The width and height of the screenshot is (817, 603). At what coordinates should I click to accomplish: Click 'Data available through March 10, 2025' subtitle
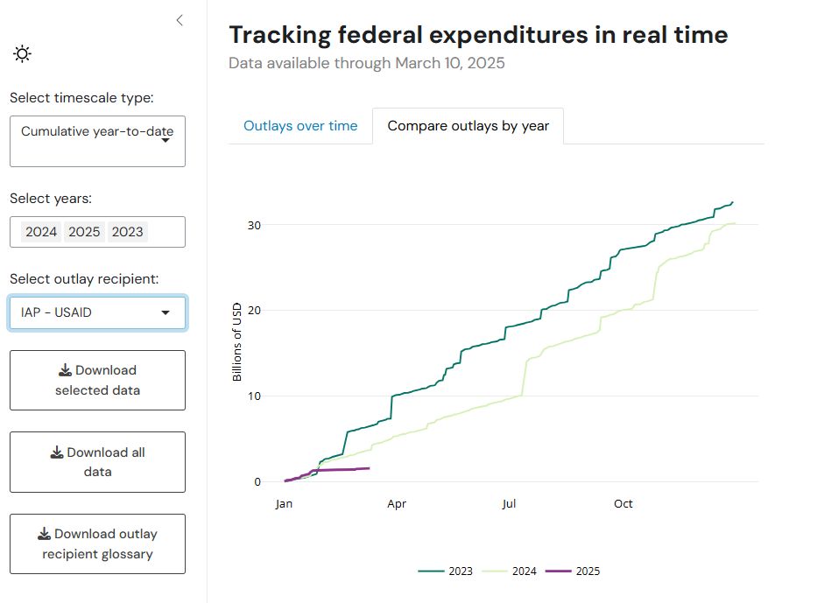tap(367, 63)
